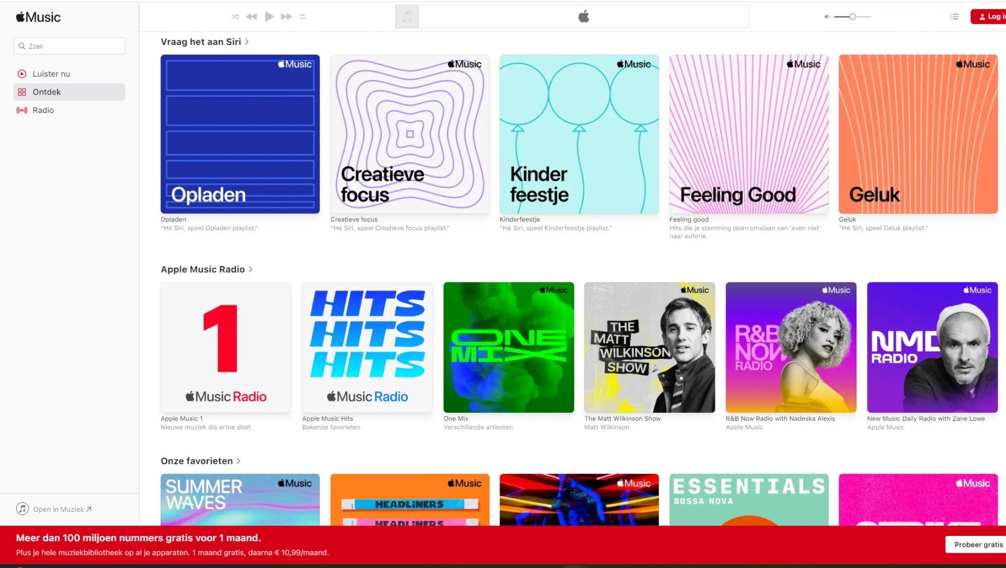Screen dimensions: 1006x568
Task: Open the Geluk playlist cover
Action: pos(918,134)
